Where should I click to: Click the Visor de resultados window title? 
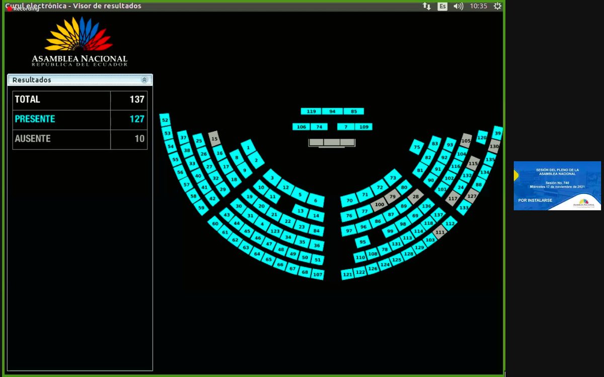(107, 6)
